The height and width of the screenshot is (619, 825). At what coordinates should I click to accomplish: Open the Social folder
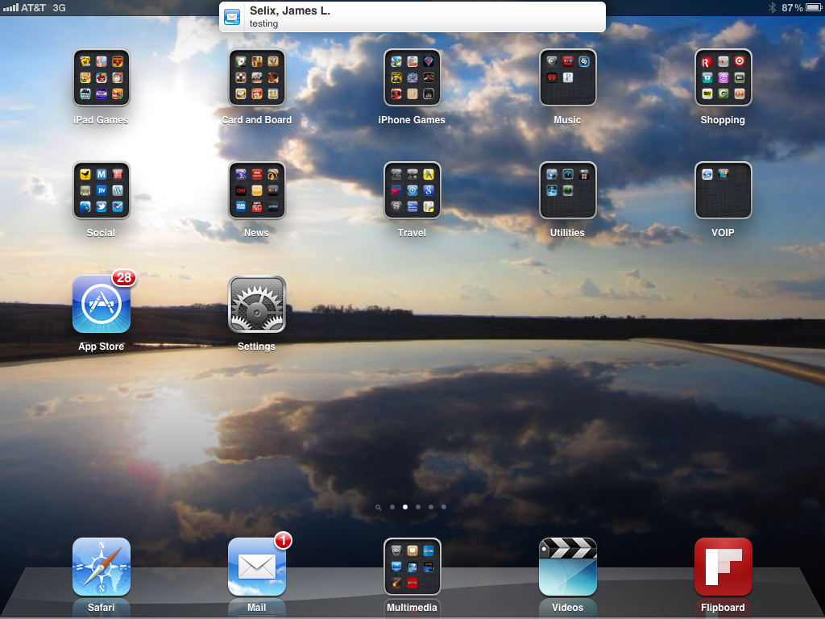click(x=102, y=190)
